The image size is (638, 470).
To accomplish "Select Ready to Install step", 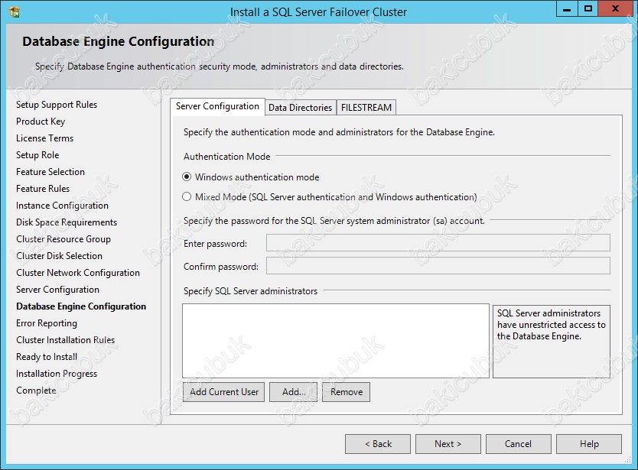I will (47, 357).
